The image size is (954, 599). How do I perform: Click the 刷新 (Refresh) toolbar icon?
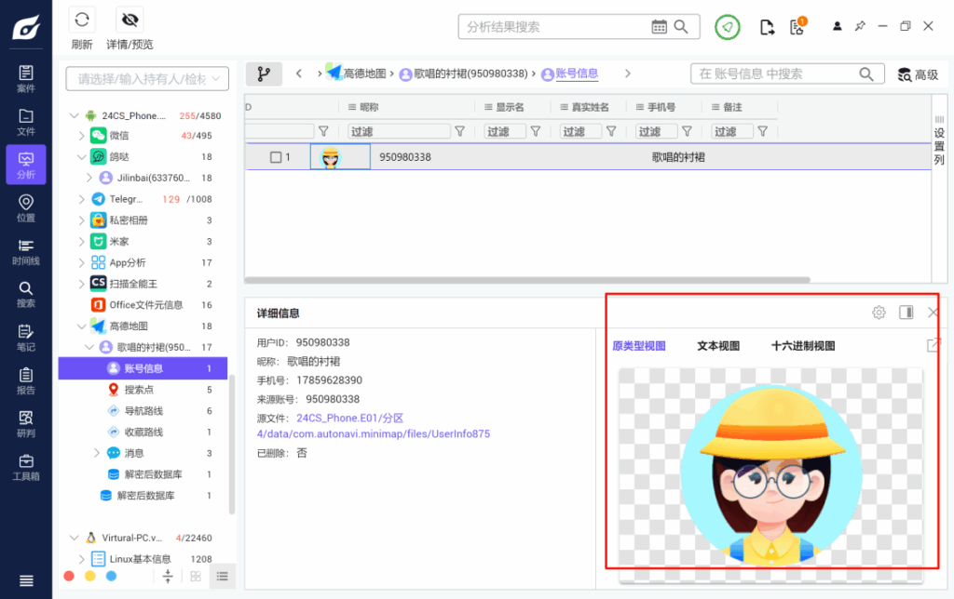tap(82, 19)
